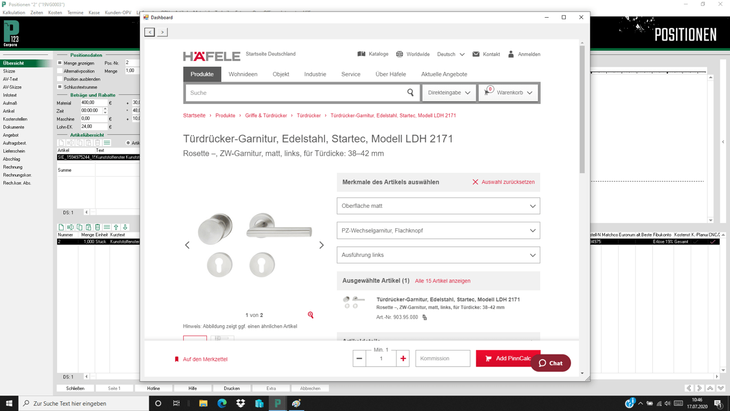Toggle the Position ausblenden checkbox
The image size is (730, 411).
tap(60, 79)
